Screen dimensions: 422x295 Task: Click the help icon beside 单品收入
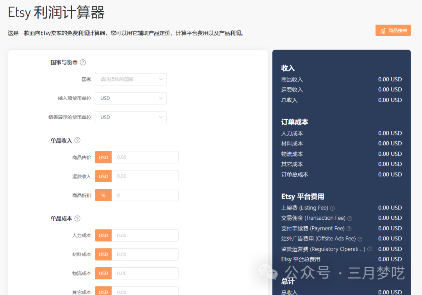point(77,140)
